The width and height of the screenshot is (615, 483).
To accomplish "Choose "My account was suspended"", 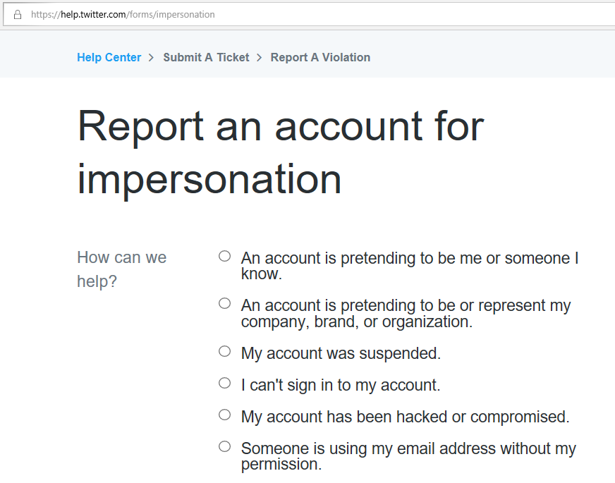I will click(x=224, y=350).
